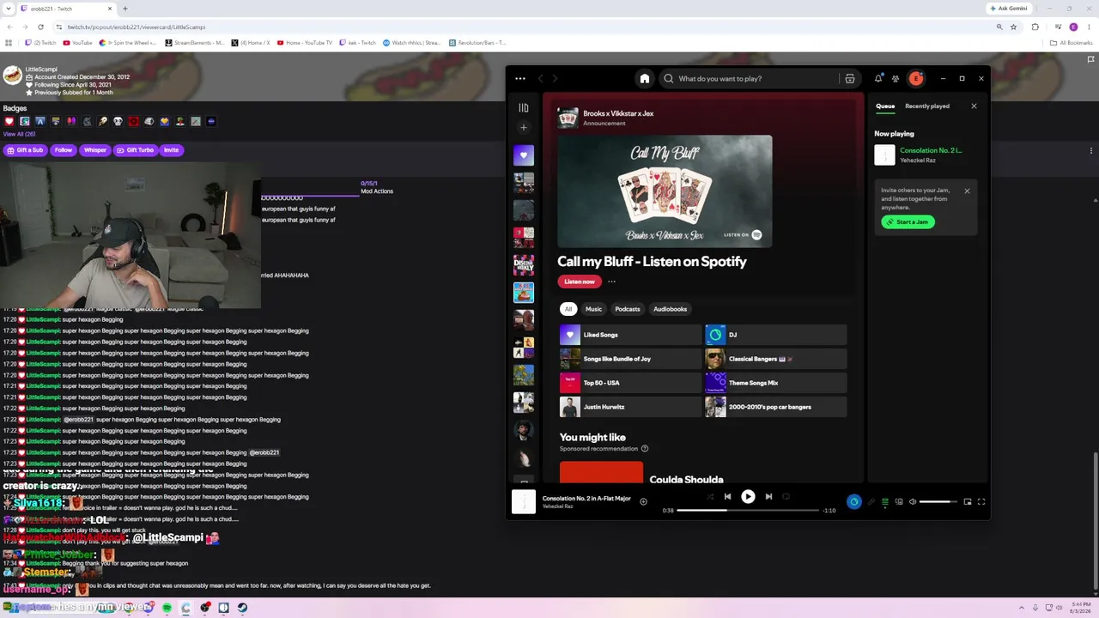The width and height of the screenshot is (1099, 618).
Task: Open the YouTube bookmark
Action: pyautogui.click(x=77, y=43)
